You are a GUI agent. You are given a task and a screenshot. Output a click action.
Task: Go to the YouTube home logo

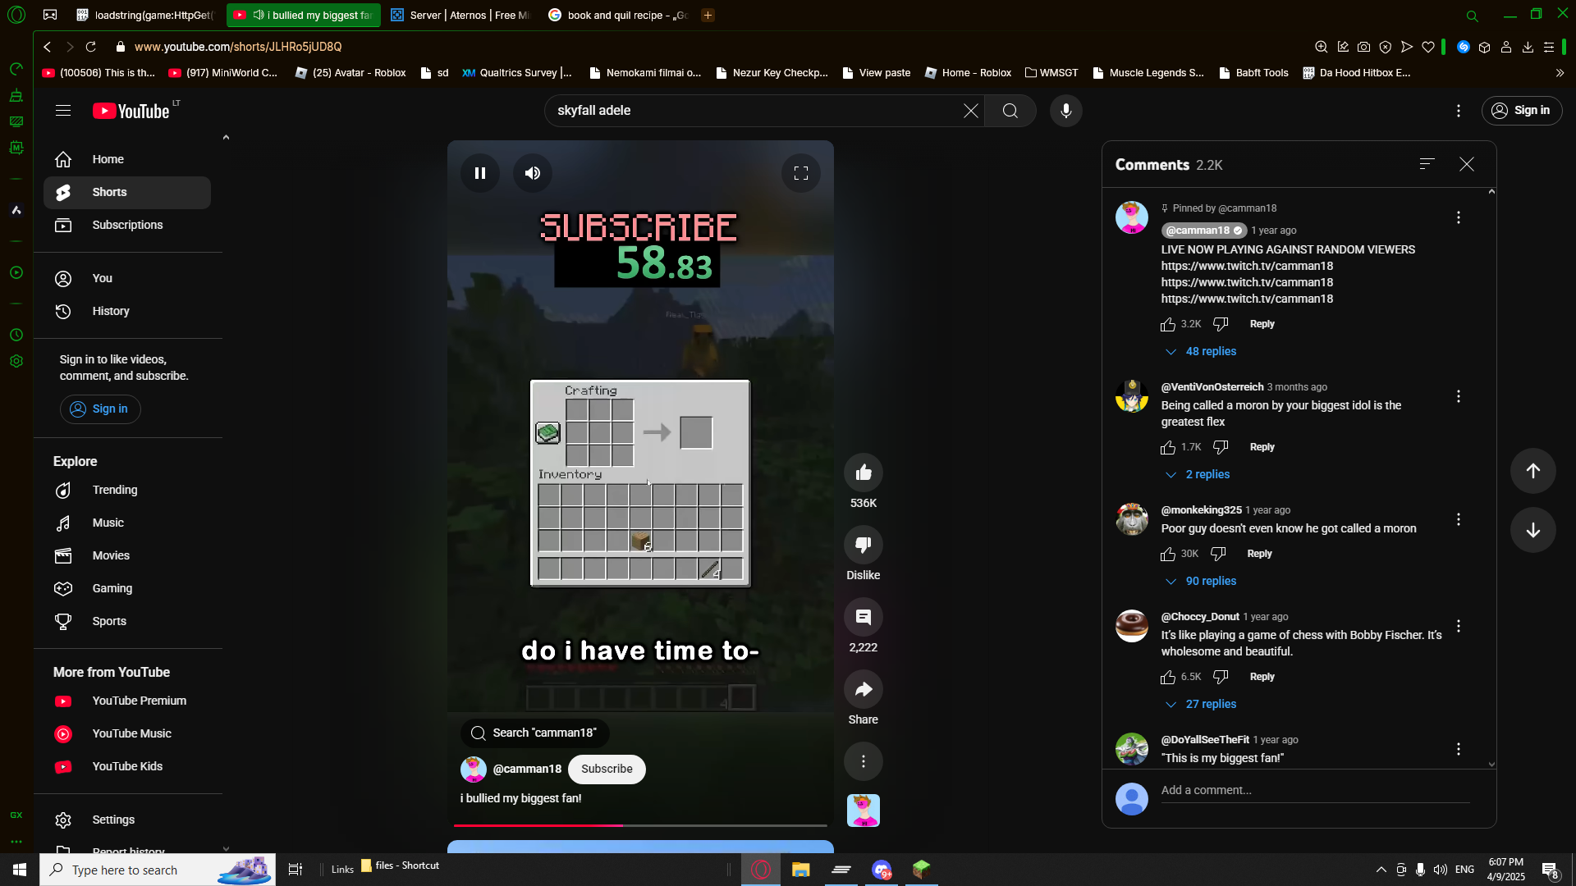coord(132,111)
